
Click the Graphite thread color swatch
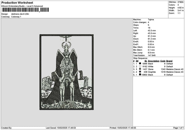pyautogui.click(x=140, y=72)
